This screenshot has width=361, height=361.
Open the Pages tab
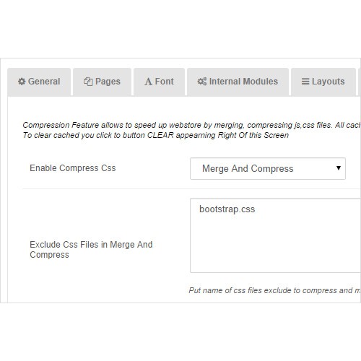(102, 82)
